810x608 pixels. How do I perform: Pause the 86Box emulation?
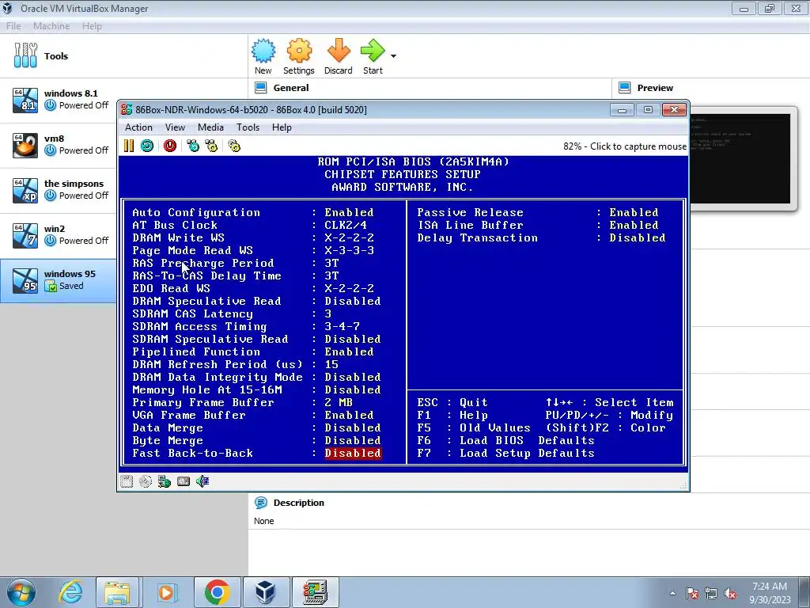click(x=129, y=146)
